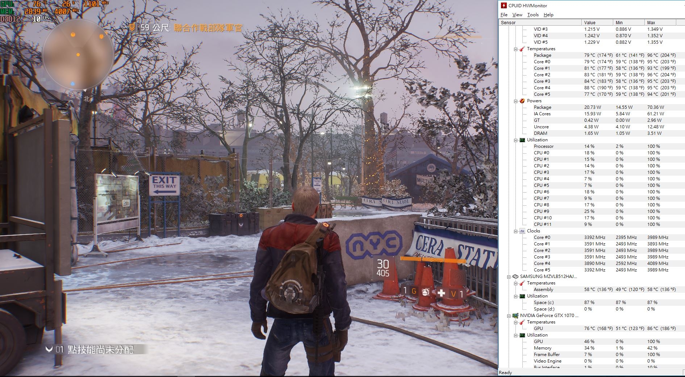Click the thermometer icon beside CPU Temperatures
This screenshot has height=377, width=685.
point(522,49)
